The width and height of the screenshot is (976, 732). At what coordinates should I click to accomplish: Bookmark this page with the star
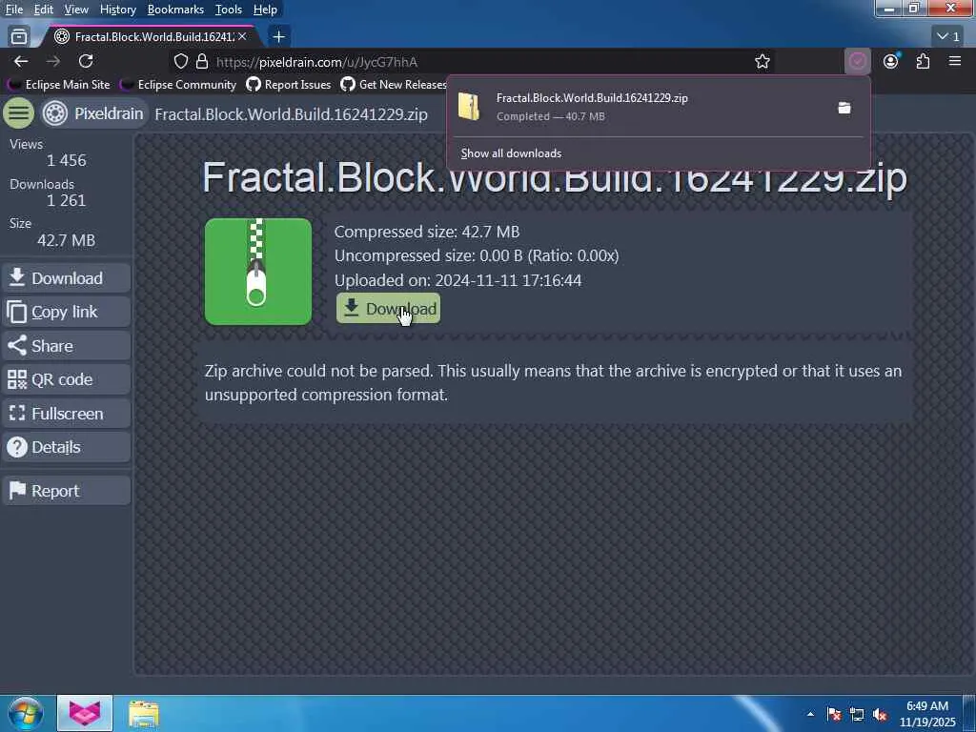coord(762,62)
